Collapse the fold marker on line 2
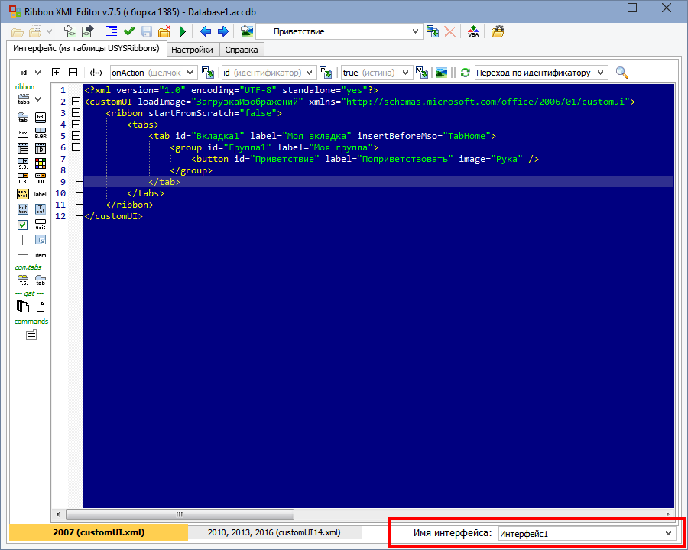The height and width of the screenshot is (550, 688). click(x=76, y=102)
